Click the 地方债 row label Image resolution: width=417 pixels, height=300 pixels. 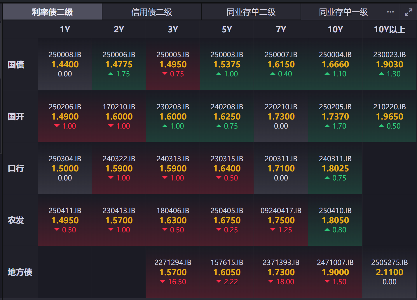[20, 272]
